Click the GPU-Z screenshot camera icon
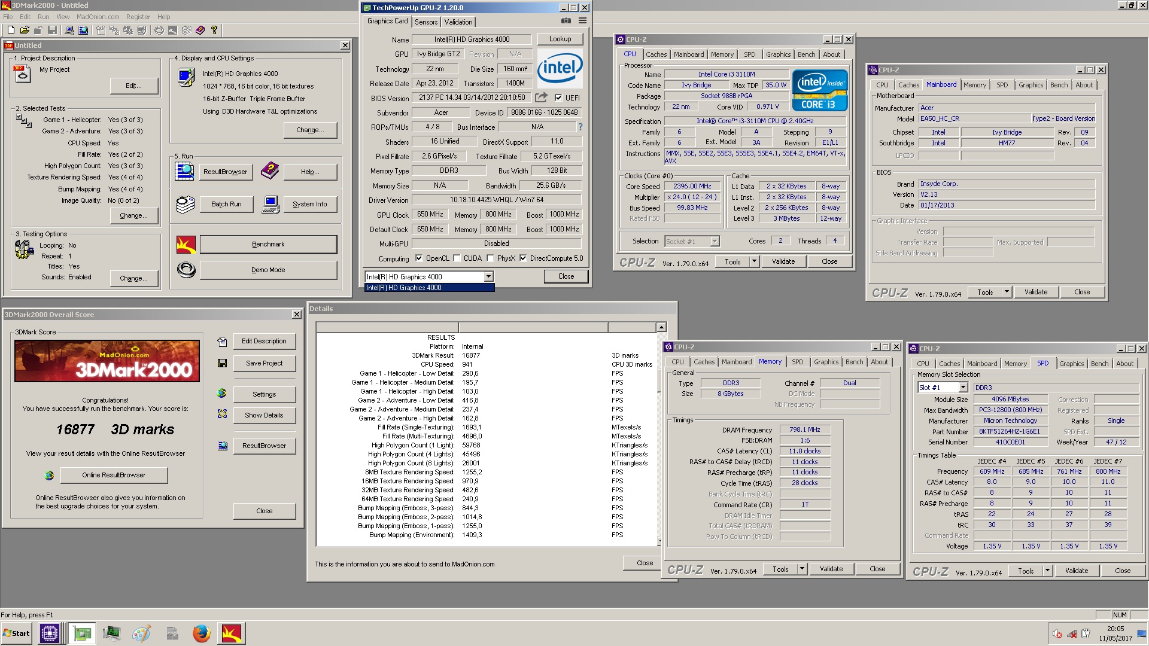 click(x=566, y=21)
